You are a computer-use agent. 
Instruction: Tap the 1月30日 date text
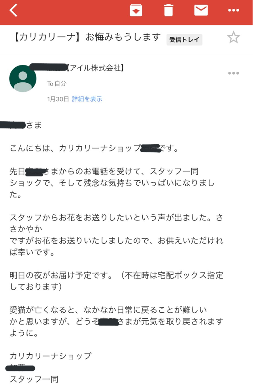(x=58, y=99)
